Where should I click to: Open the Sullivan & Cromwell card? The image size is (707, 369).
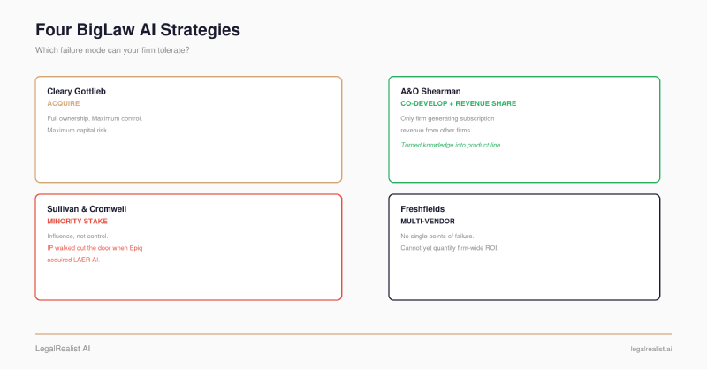pos(188,247)
